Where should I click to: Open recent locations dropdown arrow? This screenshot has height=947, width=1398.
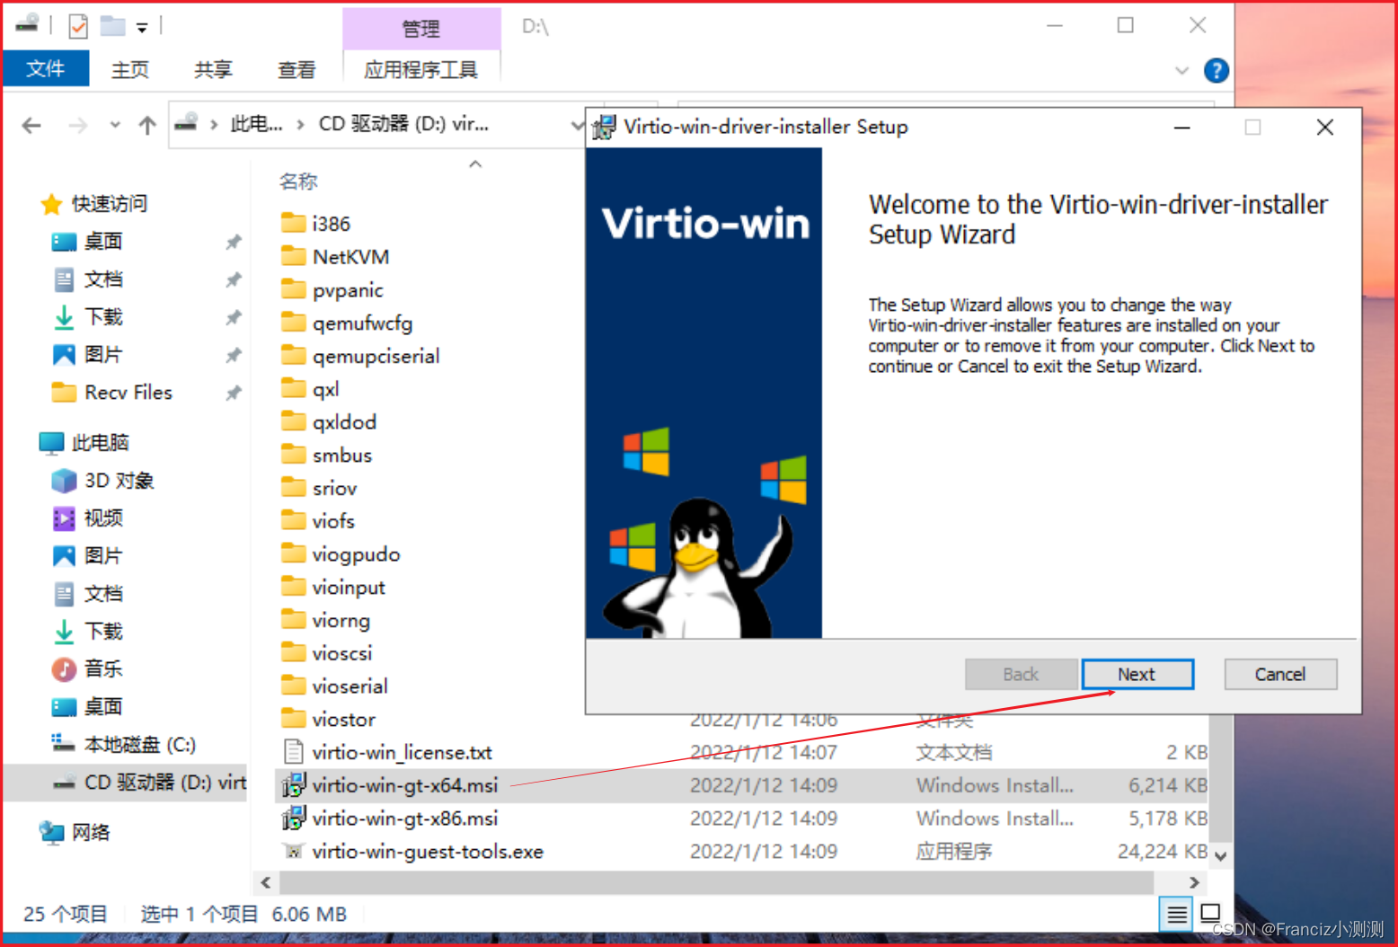coord(114,125)
